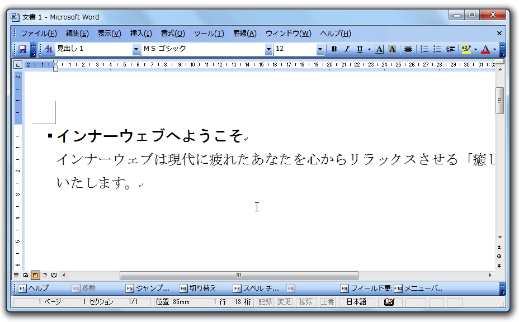Open the 挿入(I) menu
The height and width of the screenshot is (322, 519).
(141, 34)
